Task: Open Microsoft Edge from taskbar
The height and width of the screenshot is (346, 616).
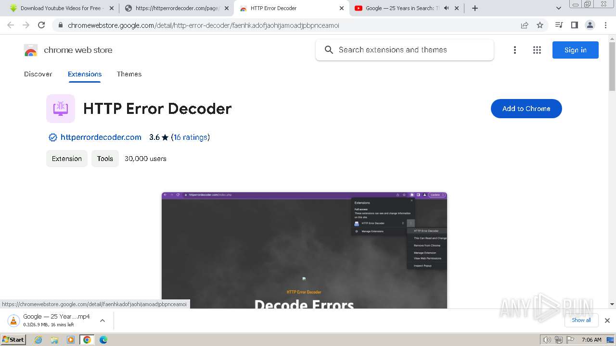Action: (103, 340)
